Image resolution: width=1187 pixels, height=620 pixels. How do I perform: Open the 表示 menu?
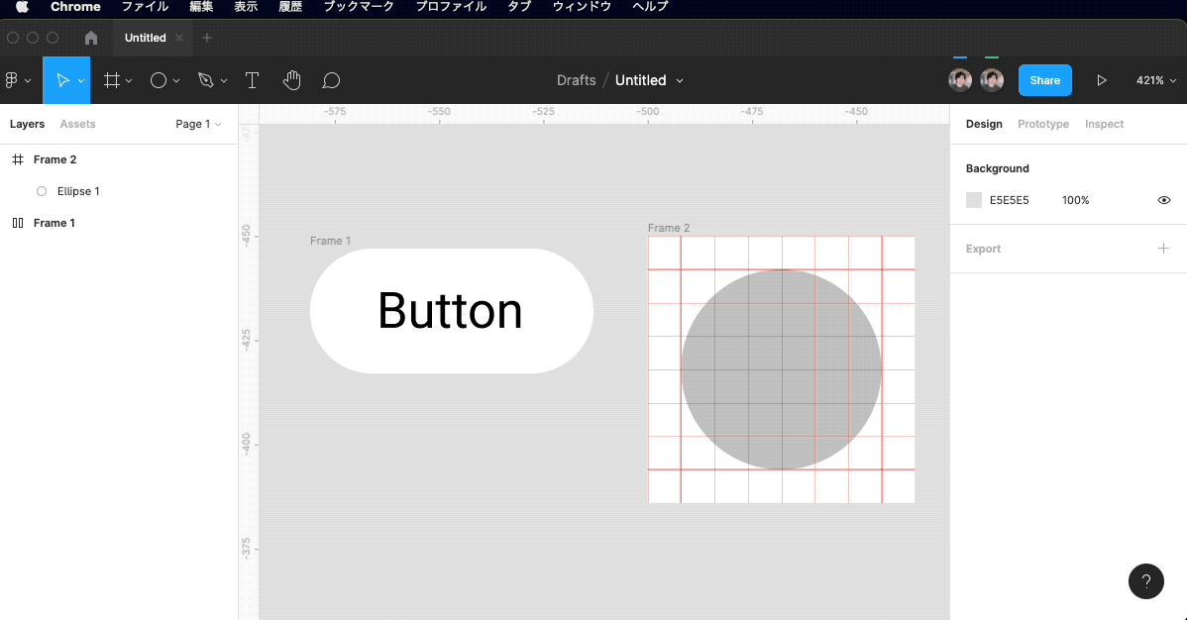pyautogui.click(x=246, y=7)
